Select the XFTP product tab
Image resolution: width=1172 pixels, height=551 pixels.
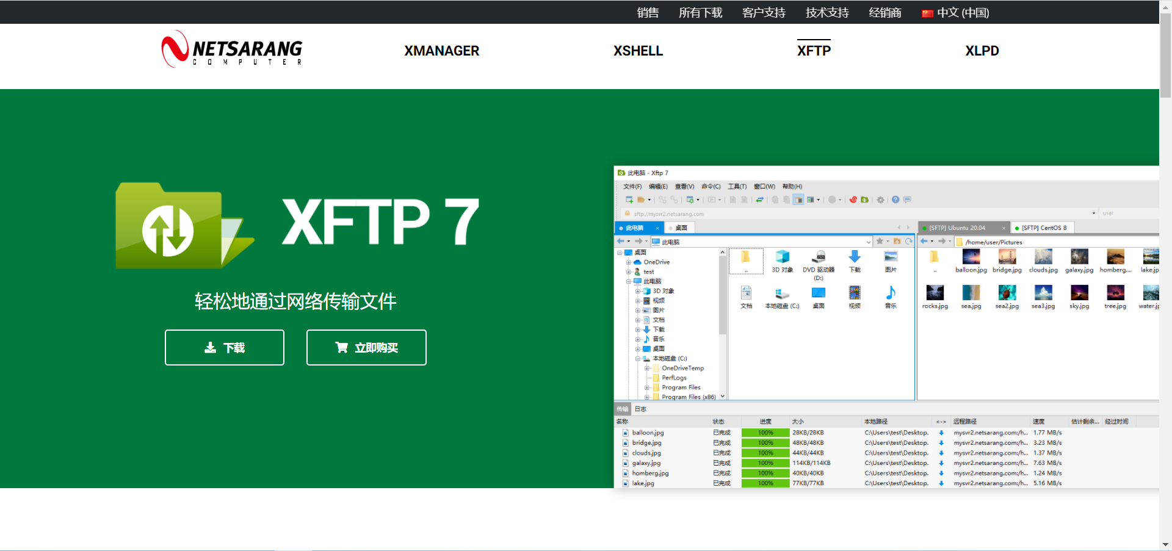(814, 51)
